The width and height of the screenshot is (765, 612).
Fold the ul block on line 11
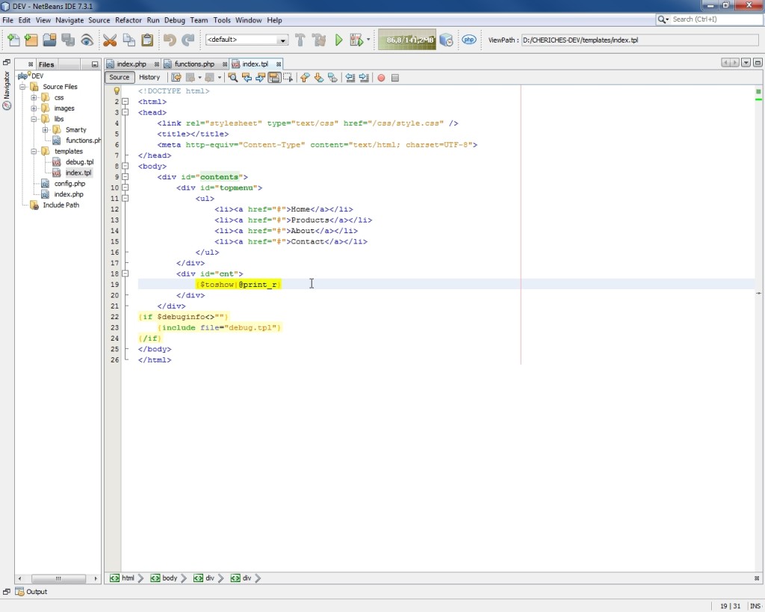(x=126, y=198)
